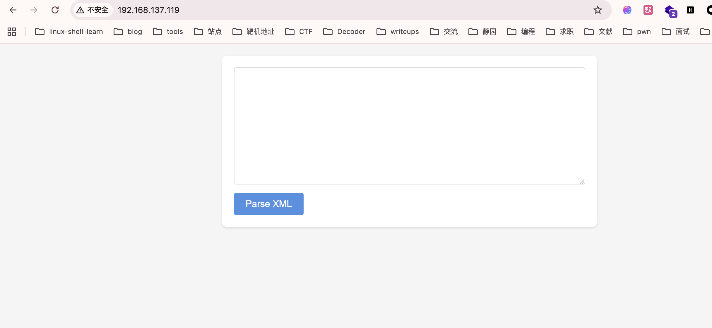Open the extension showing badge 2
Screen dimensions: 712x328
(670, 11)
